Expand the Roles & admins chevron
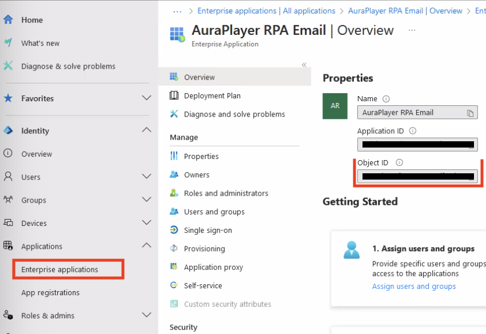Screen dimensions: 486x334 146,315
